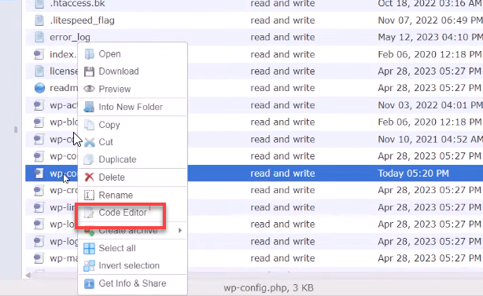Click the left panel resize handle

pos(16,130)
